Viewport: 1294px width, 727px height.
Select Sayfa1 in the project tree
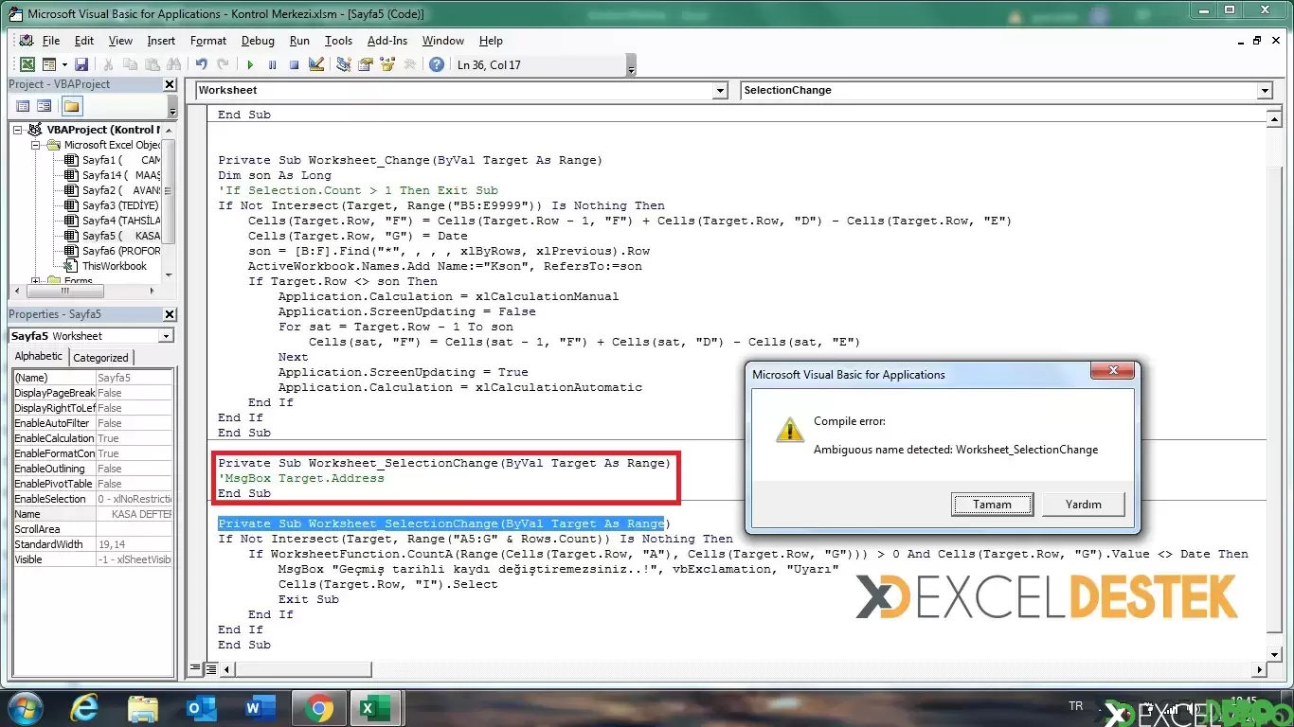pos(112,160)
